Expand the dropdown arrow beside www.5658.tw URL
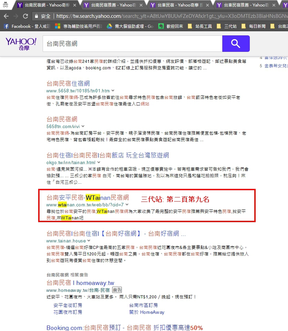The height and width of the screenshot is (331, 288). pos(113,91)
